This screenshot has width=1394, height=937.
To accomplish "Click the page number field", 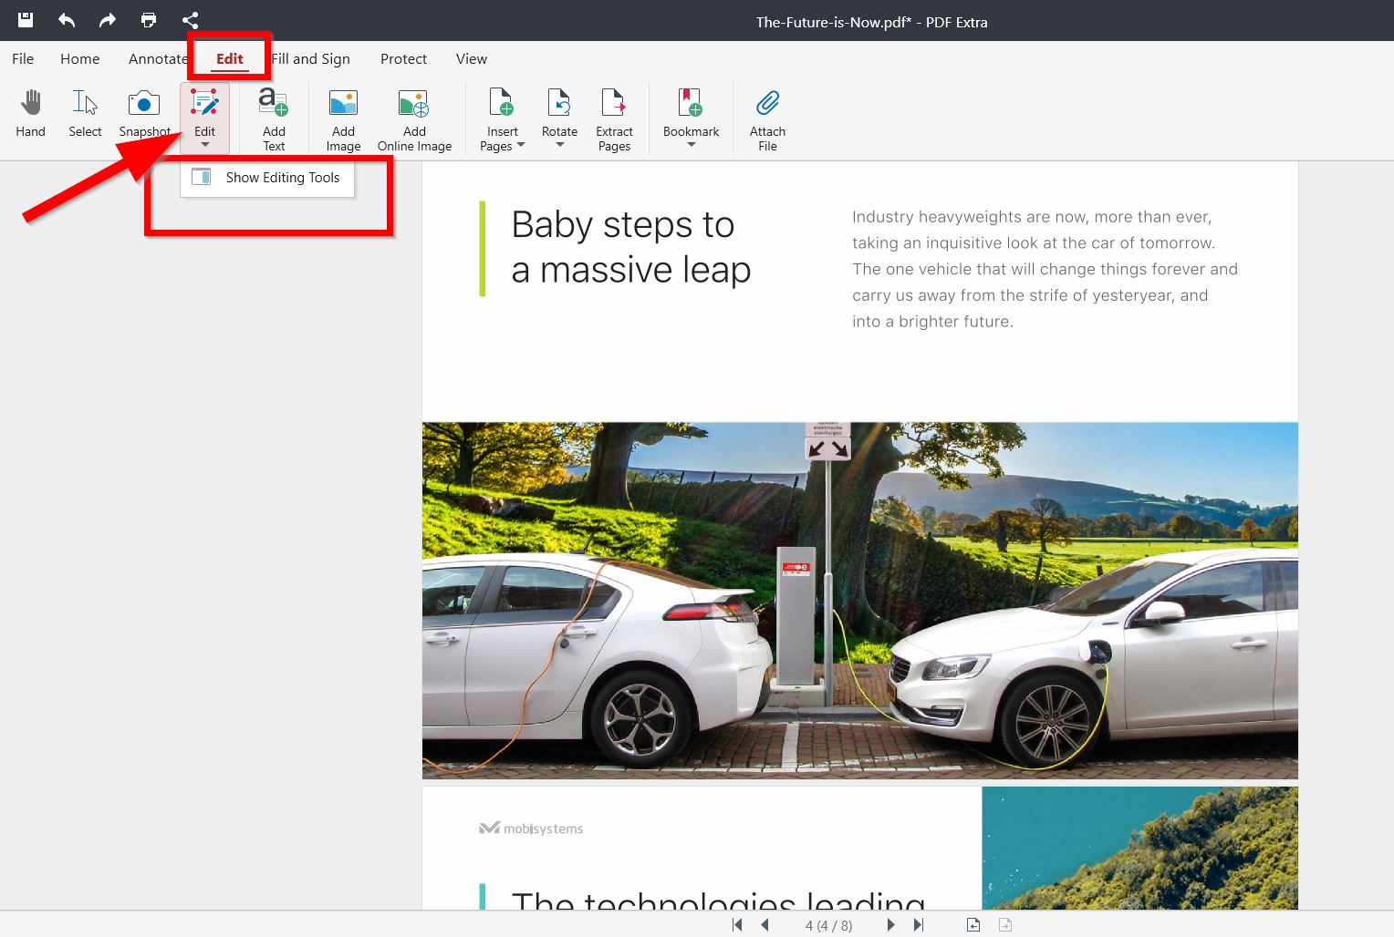I will point(828,925).
